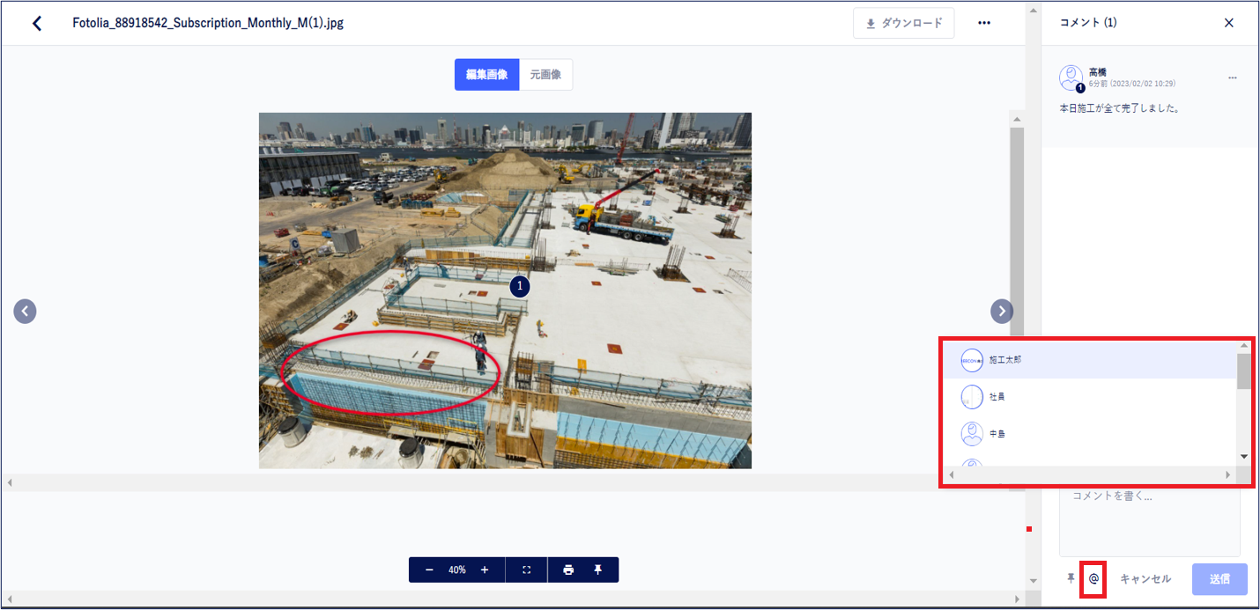Go back using the left chevron arrow
This screenshot has height=610, width=1260.
(x=37, y=23)
